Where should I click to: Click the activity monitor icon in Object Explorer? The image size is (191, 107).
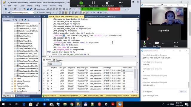tap(29, 20)
